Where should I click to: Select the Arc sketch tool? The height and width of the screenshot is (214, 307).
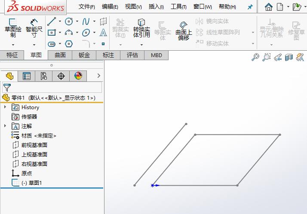pos(69,33)
